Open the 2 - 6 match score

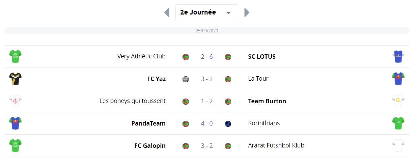(x=207, y=57)
